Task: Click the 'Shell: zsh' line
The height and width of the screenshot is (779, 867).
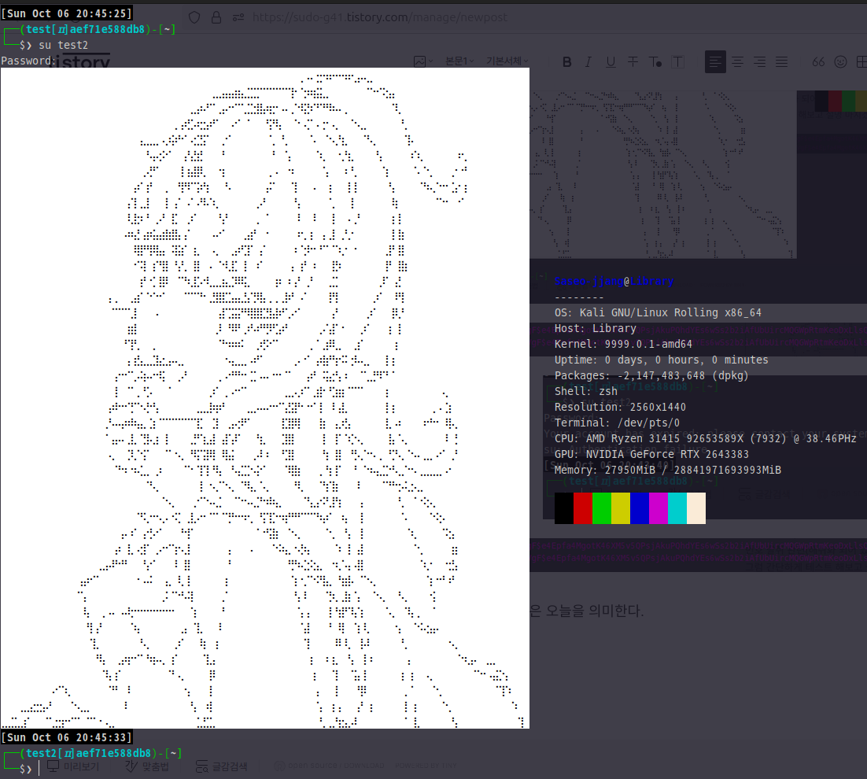Action: 586,391
